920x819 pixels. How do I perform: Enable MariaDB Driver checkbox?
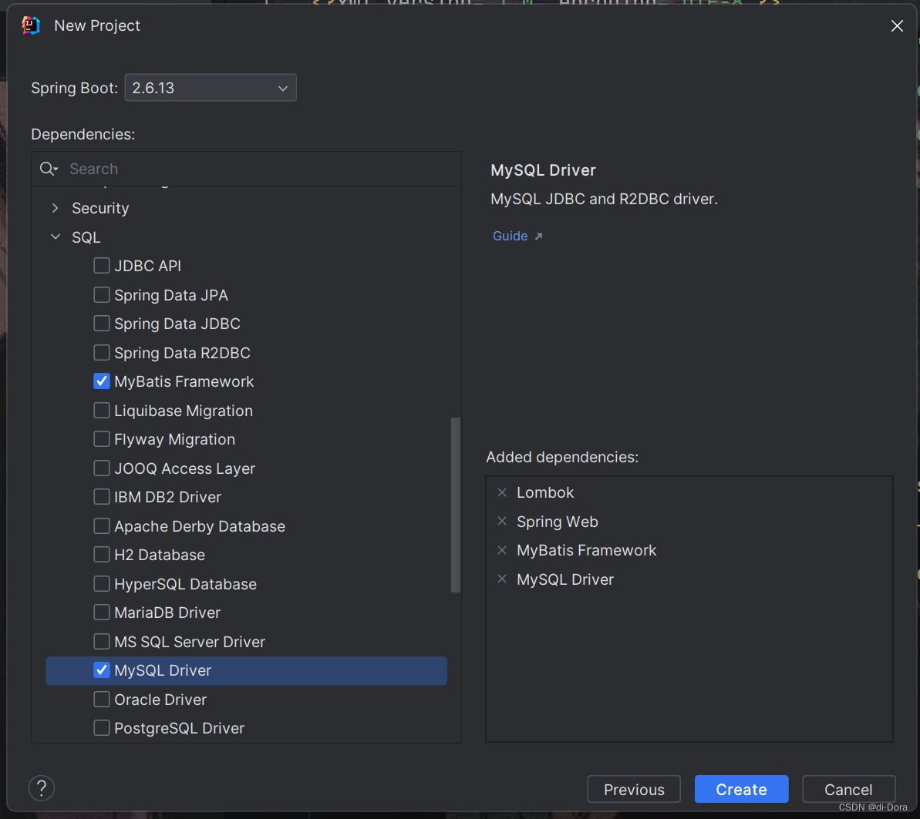(x=102, y=612)
